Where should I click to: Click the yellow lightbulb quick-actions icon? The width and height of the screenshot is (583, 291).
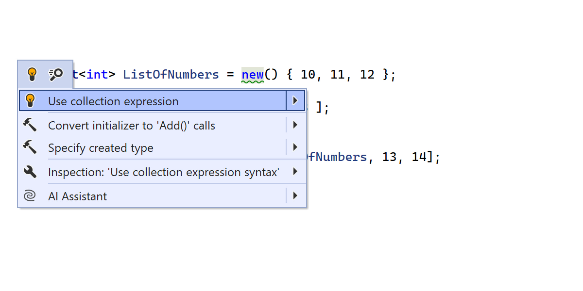[32, 74]
